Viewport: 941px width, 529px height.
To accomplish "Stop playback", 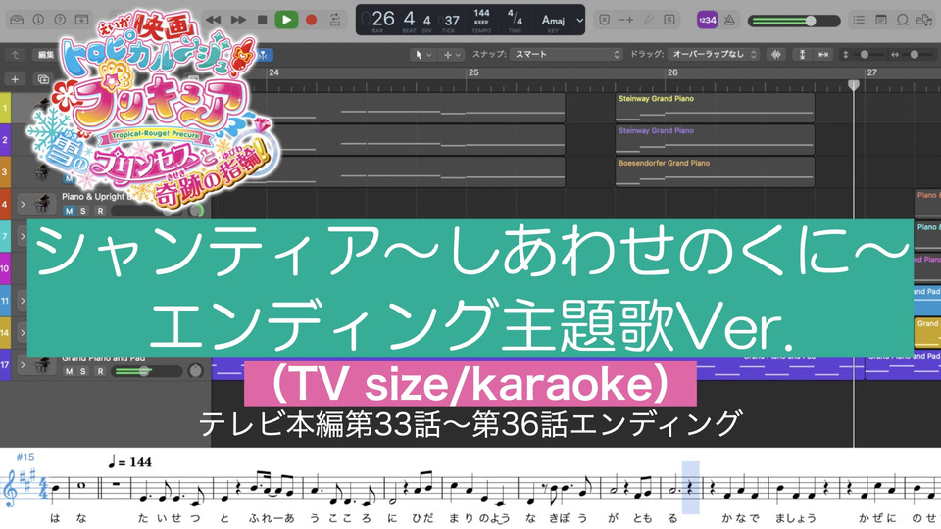I will point(263,20).
